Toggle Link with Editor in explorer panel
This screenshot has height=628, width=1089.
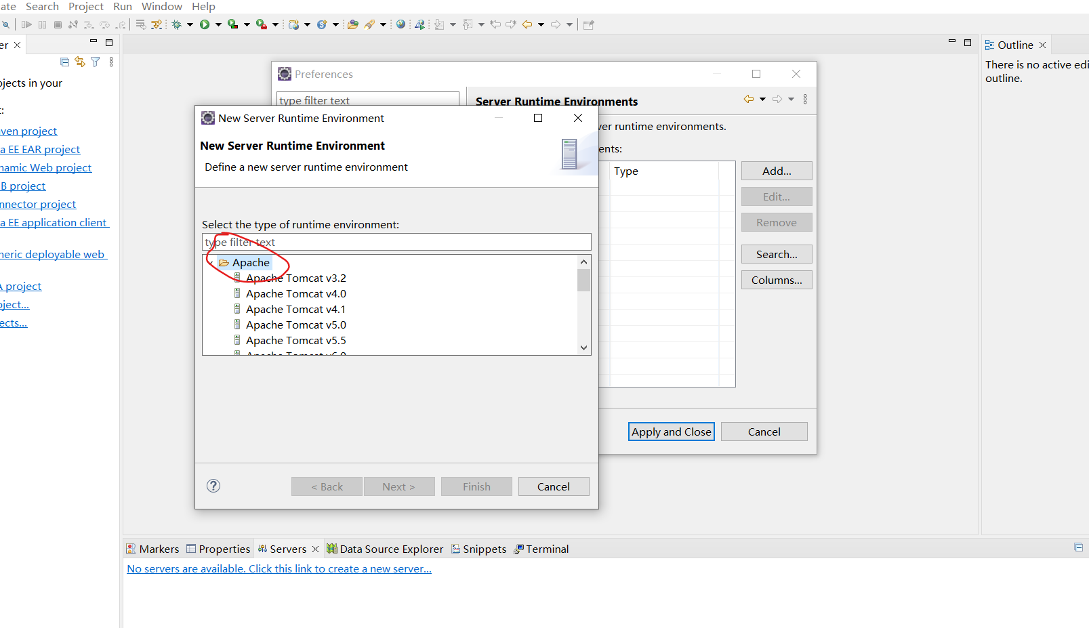coord(80,62)
